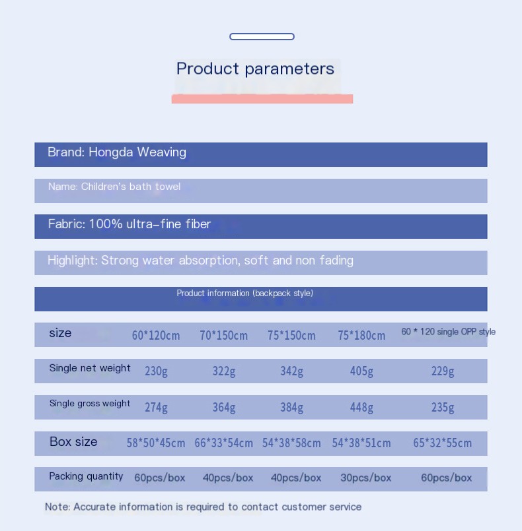Click the pill-shaped outline at top
This screenshot has height=531, width=522.
coord(262,37)
